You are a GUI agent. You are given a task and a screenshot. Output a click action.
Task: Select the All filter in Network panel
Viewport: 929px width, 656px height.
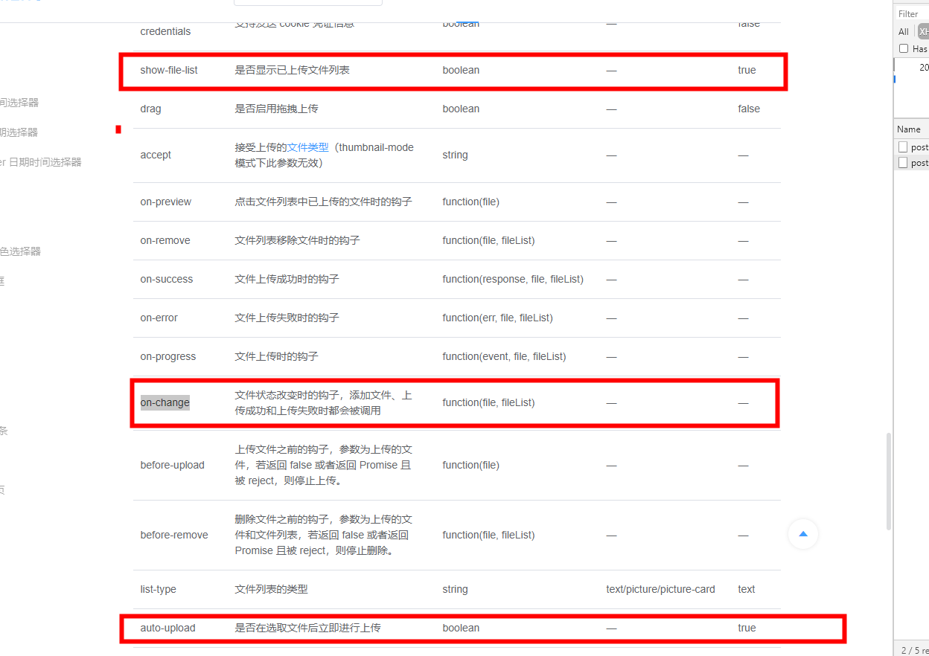[x=903, y=31]
